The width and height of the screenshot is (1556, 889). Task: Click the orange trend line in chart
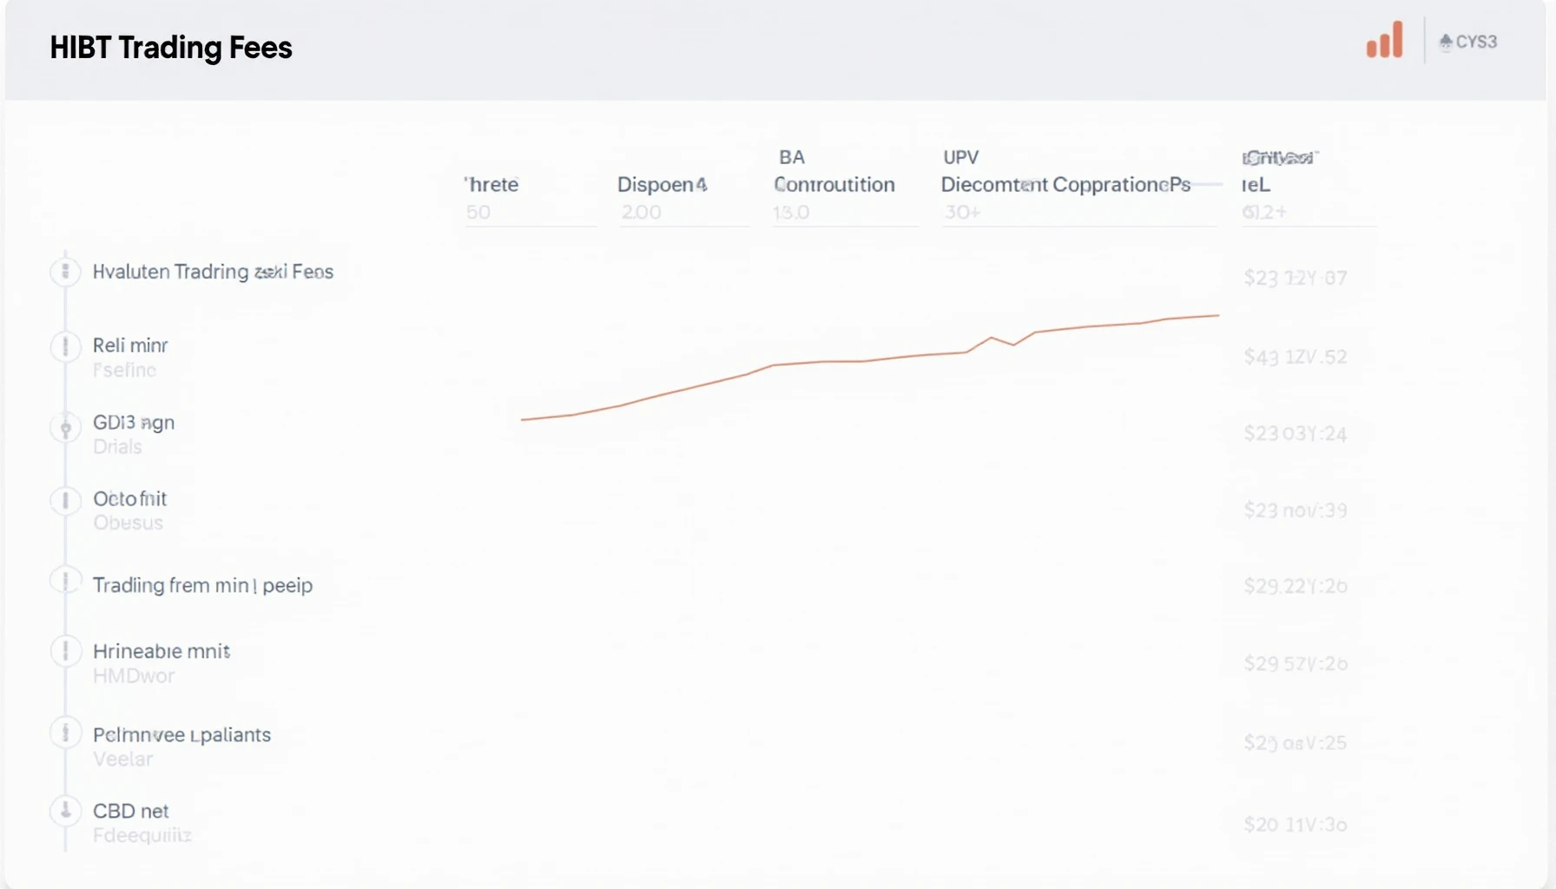tap(868, 360)
